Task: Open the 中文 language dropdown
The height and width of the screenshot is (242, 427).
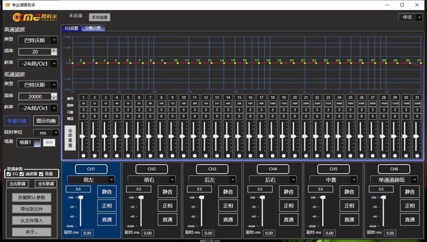Action: tap(410, 17)
